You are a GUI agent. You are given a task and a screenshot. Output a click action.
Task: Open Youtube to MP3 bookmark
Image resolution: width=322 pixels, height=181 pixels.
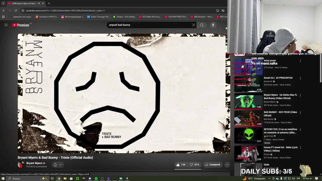coord(47,17)
